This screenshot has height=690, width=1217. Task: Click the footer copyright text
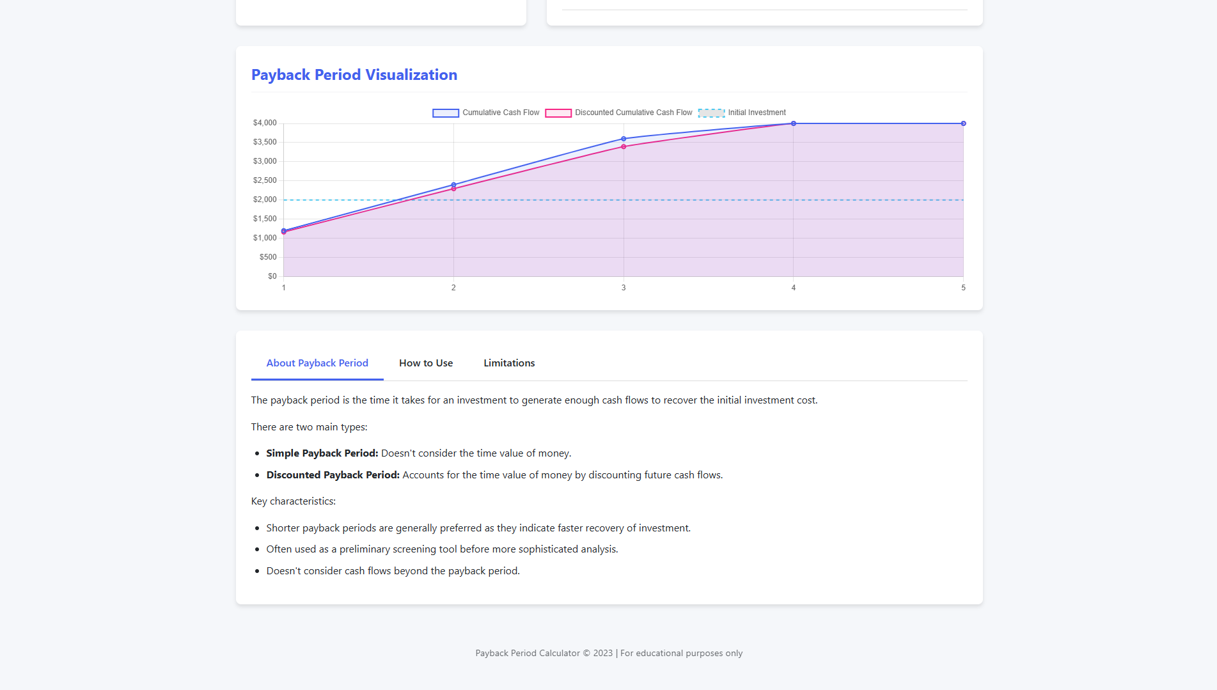(x=609, y=653)
